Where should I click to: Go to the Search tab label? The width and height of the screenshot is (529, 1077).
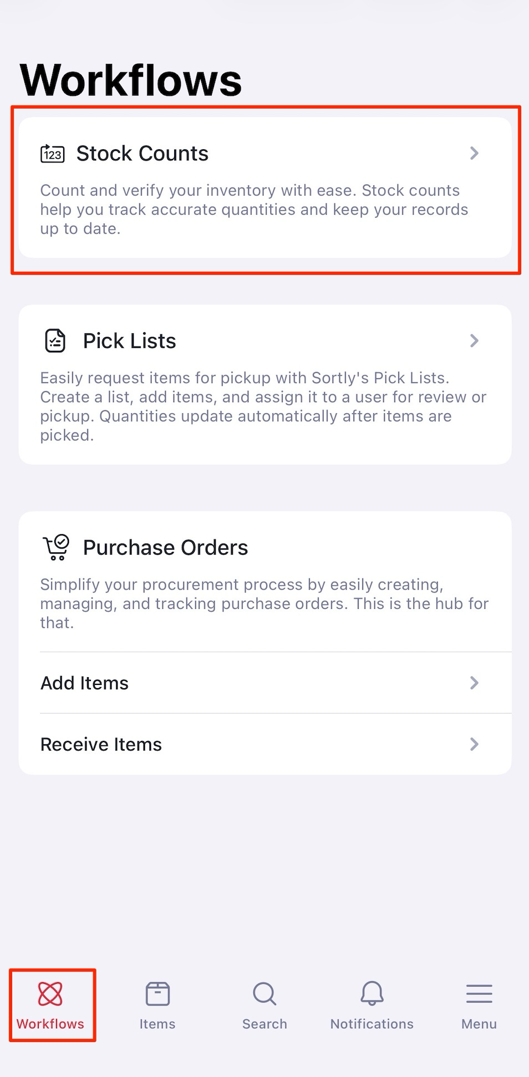click(x=264, y=1024)
